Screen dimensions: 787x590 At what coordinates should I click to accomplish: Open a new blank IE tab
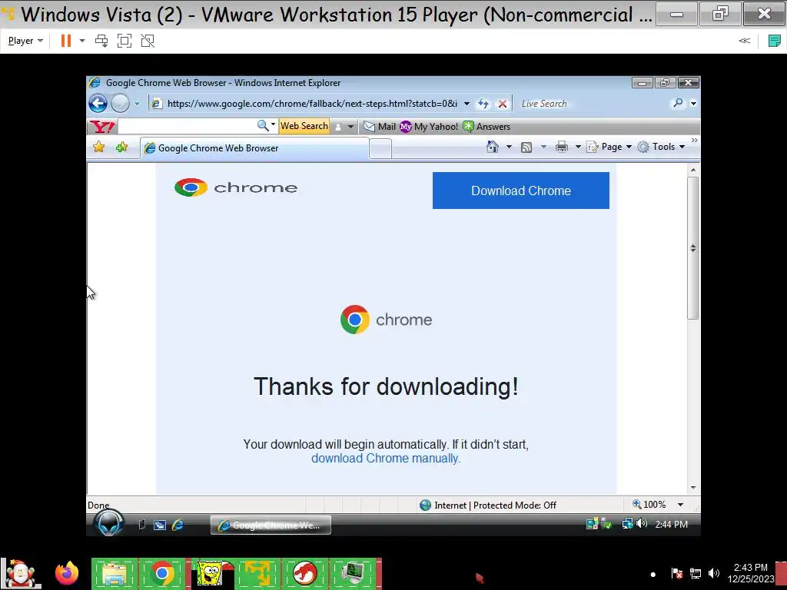click(x=380, y=149)
